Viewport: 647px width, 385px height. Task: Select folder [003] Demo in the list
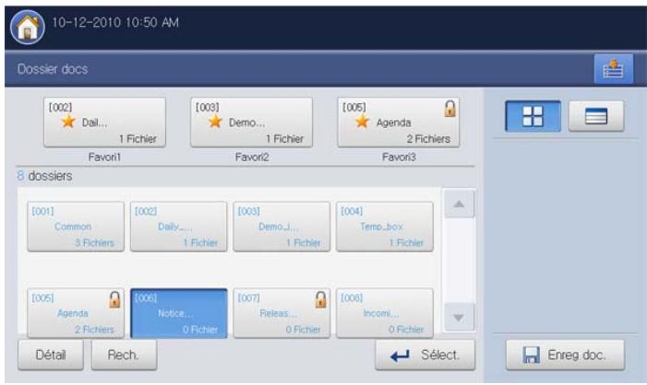coord(282,227)
